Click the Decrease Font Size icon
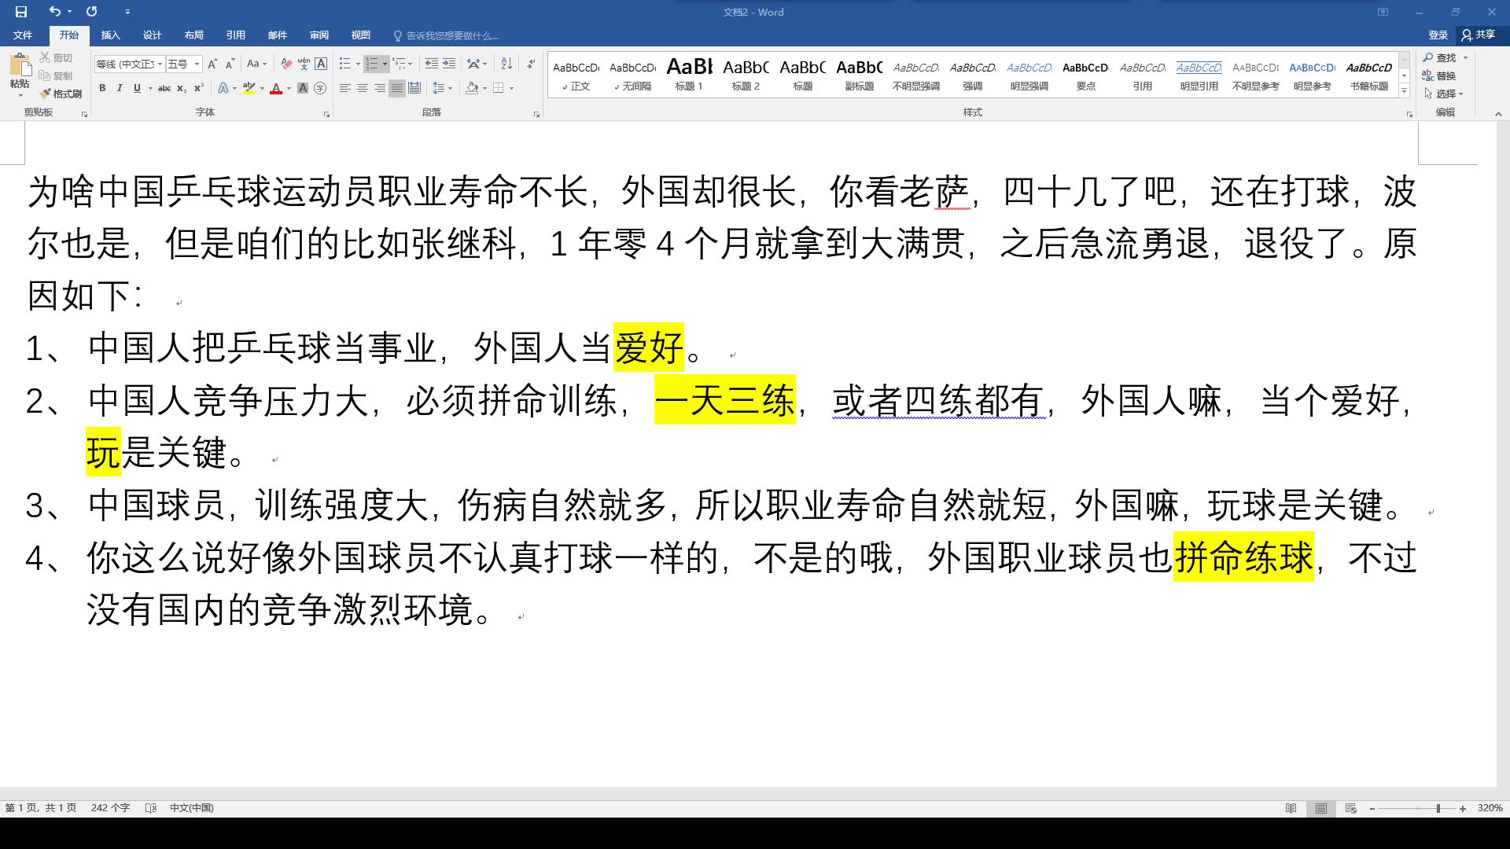 pyautogui.click(x=230, y=64)
